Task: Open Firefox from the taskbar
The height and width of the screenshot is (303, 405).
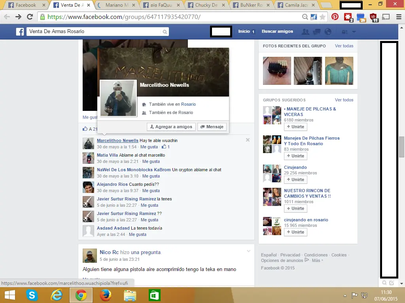Action: tap(105, 295)
